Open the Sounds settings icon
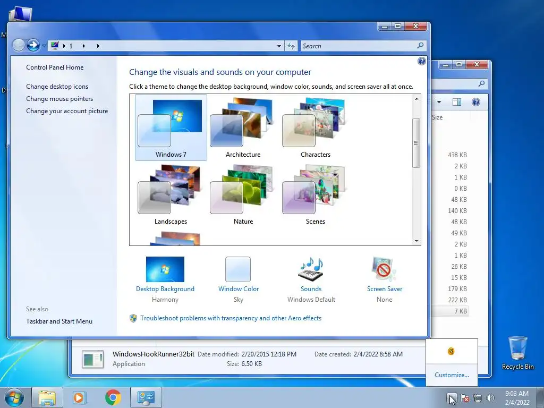This screenshot has width=544, height=408. point(311,269)
